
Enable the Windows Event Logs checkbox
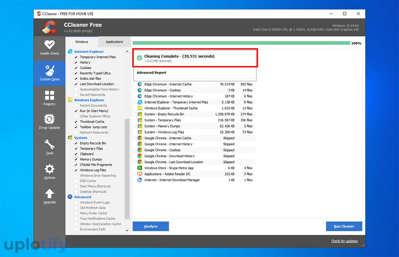point(76,203)
